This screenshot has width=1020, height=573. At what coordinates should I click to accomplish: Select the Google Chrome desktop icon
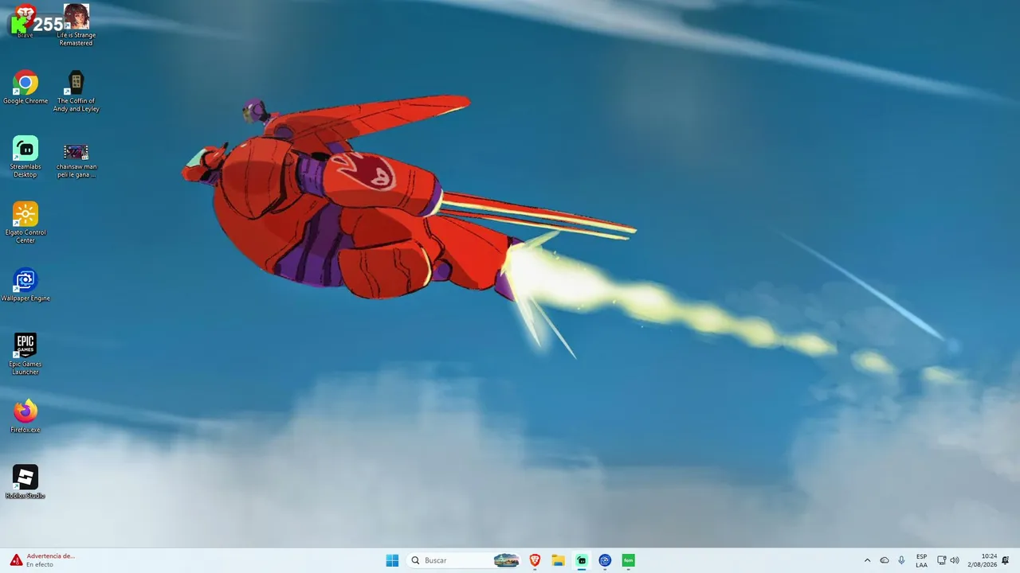pos(25,88)
